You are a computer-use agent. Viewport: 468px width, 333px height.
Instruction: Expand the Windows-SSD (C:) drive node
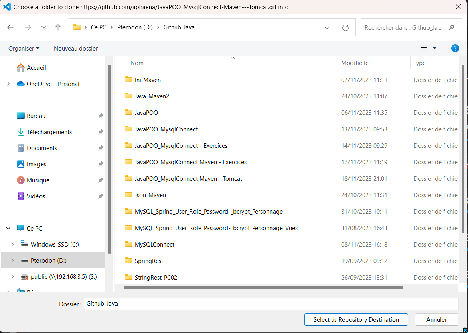click(12, 244)
